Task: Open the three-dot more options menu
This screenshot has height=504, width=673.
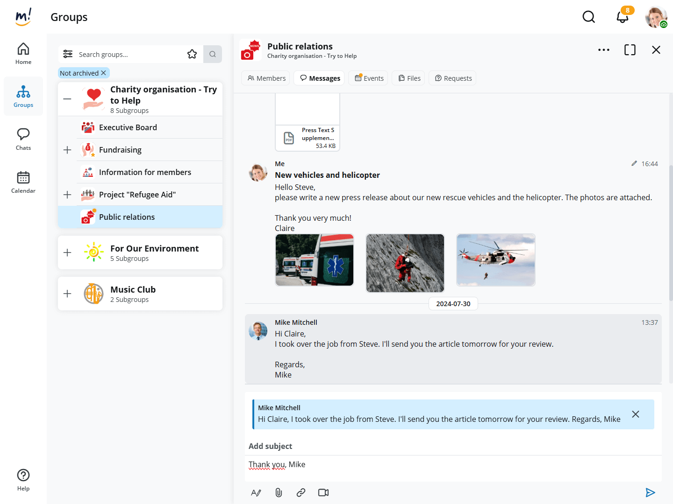Action: click(x=603, y=50)
